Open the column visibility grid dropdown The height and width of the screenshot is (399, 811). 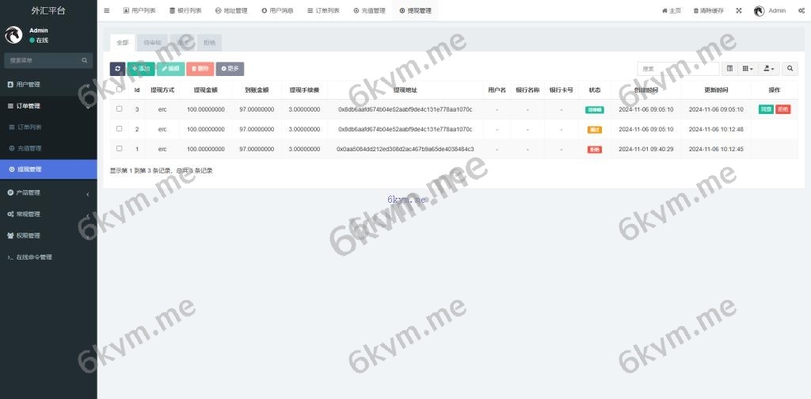coord(748,69)
